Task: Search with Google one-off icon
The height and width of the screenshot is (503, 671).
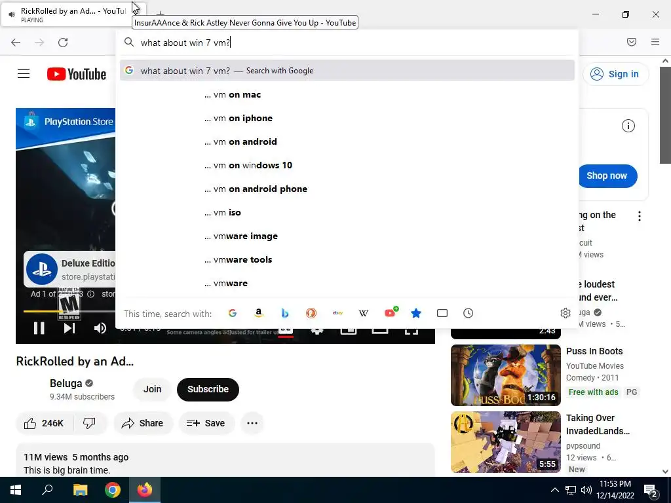Action: tap(233, 313)
